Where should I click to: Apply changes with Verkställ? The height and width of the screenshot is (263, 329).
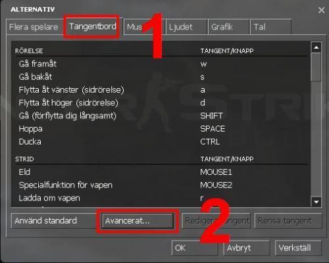click(298, 248)
